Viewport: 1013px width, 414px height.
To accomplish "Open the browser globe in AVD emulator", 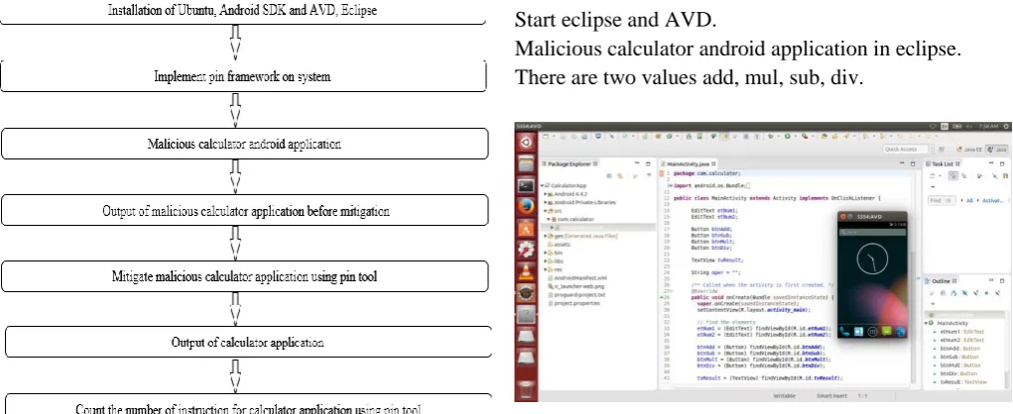I will coord(901,332).
